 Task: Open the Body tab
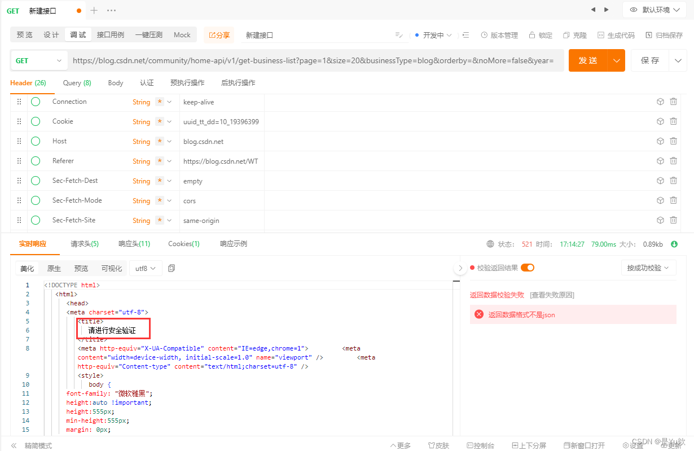116,83
